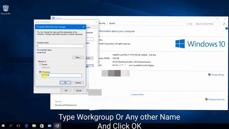Click the search magnifier in Control Panel search
Viewport: 229px width, 129px height.
[224, 24]
